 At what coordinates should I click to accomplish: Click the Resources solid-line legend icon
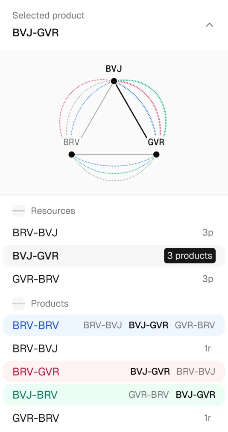(18, 211)
